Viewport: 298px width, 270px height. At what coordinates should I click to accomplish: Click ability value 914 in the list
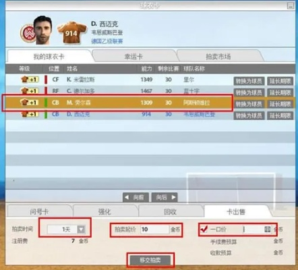pos(146,114)
